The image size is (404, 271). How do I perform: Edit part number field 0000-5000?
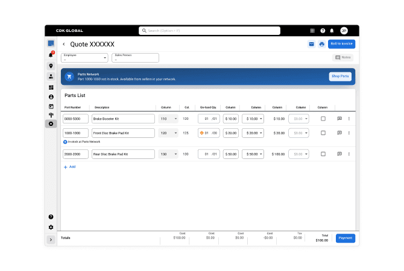(x=75, y=119)
